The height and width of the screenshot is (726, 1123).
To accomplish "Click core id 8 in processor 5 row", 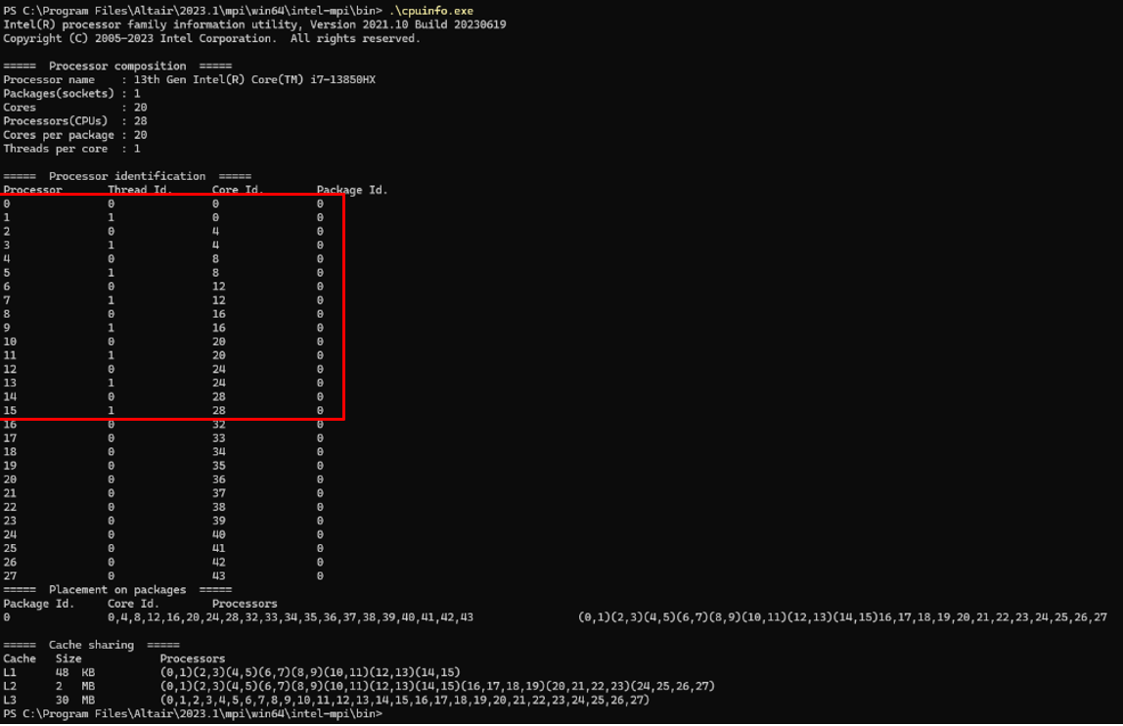I will pyautogui.click(x=215, y=272).
